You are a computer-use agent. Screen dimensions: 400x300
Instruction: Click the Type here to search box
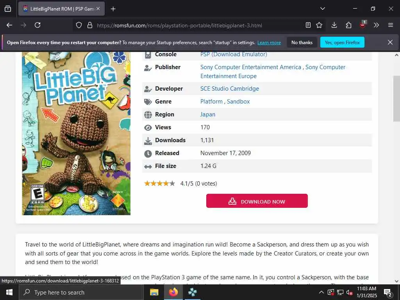coord(81,292)
